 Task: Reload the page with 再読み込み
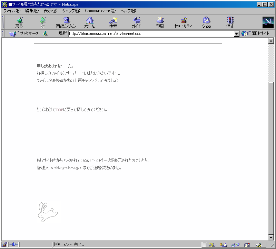point(66,22)
